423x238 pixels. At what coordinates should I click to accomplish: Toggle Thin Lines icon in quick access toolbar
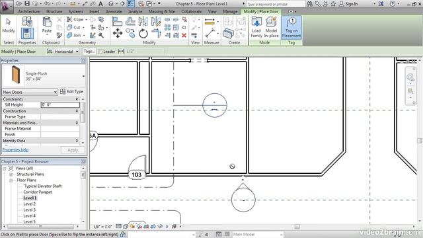pos(131,4)
